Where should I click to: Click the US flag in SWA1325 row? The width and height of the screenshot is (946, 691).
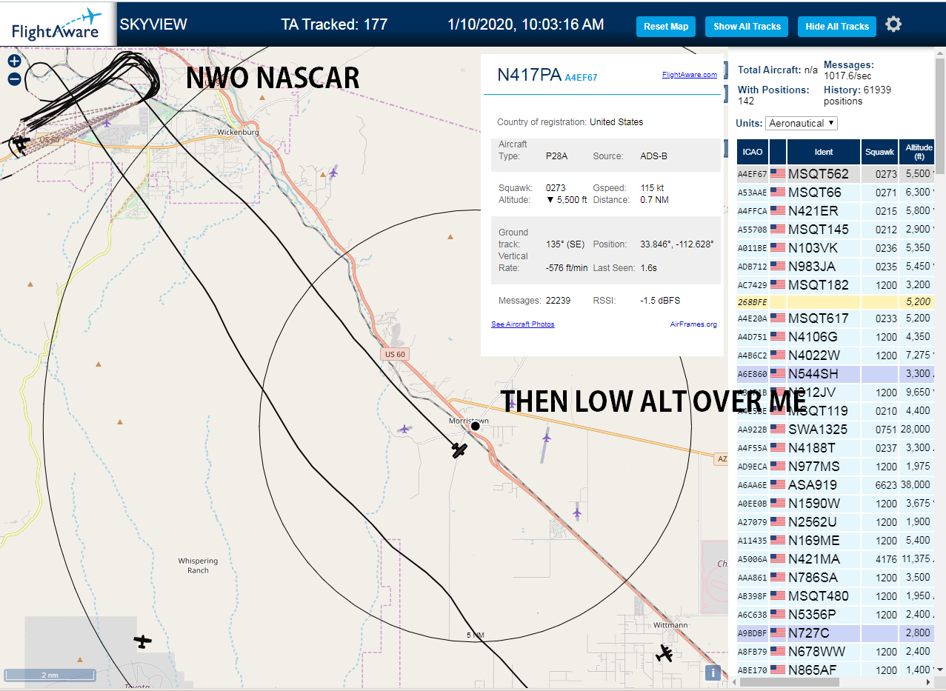[x=778, y=430]
